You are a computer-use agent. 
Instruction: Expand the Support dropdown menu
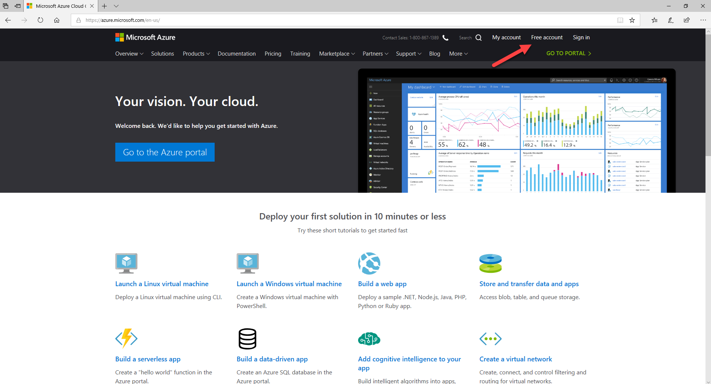click(409, 54)
